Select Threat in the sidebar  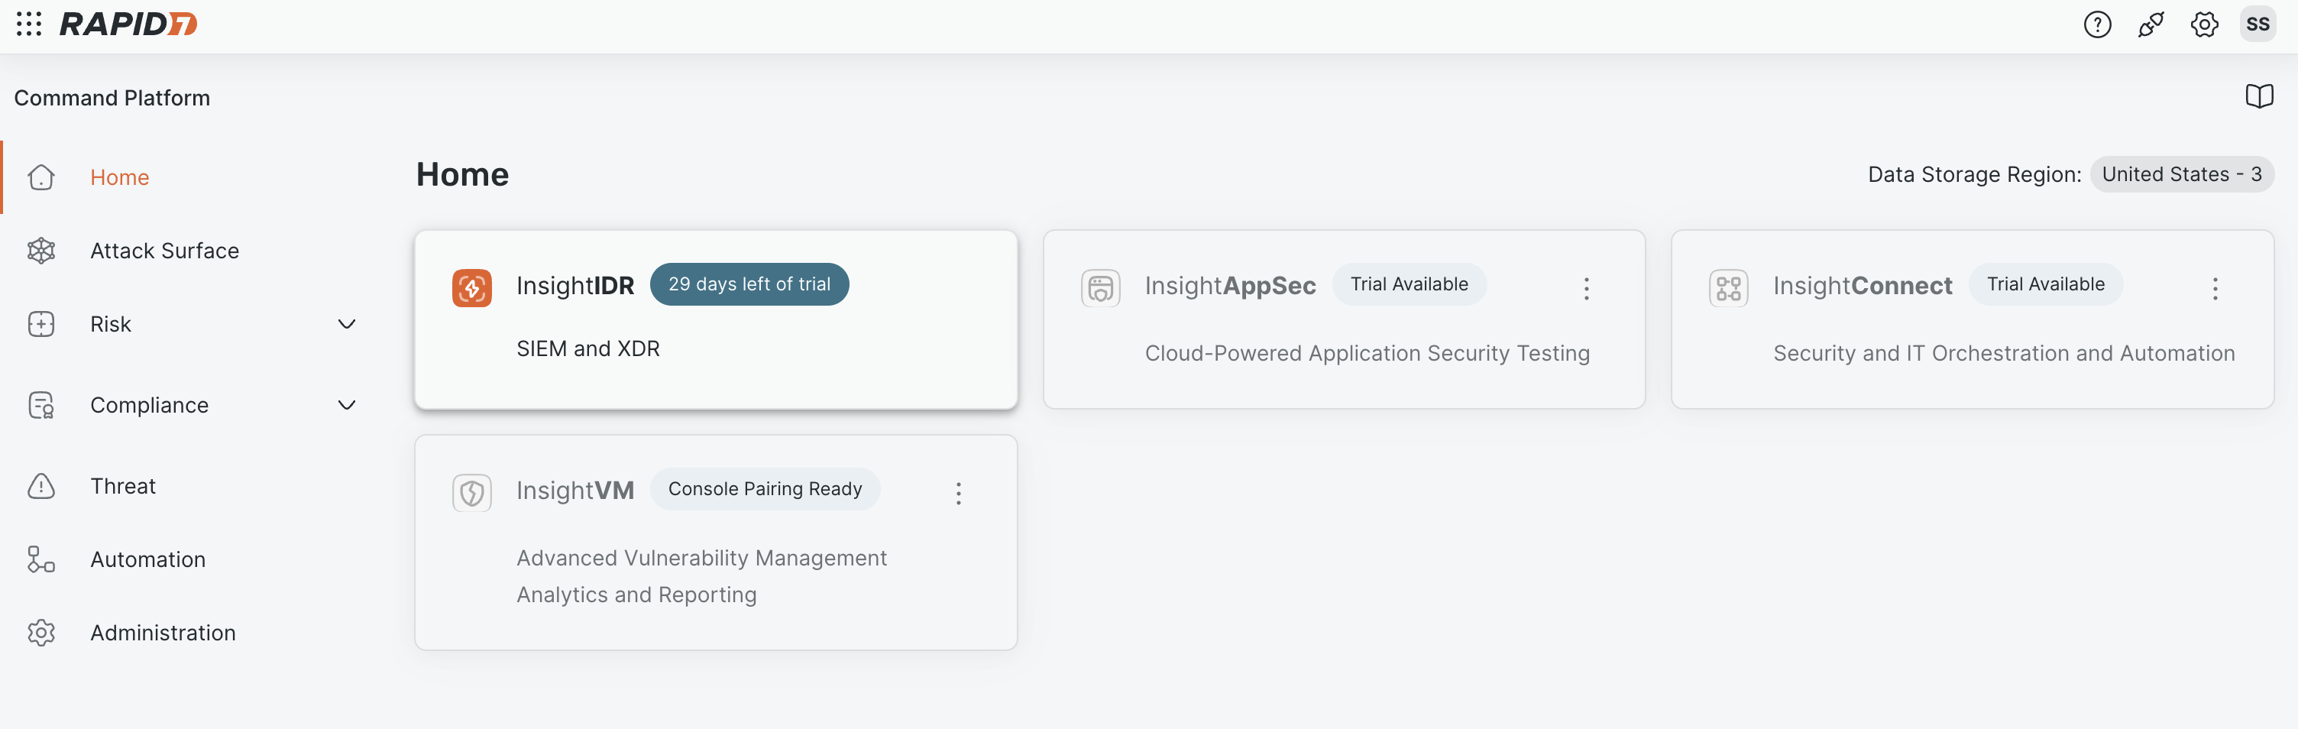[x=123, y=486]
